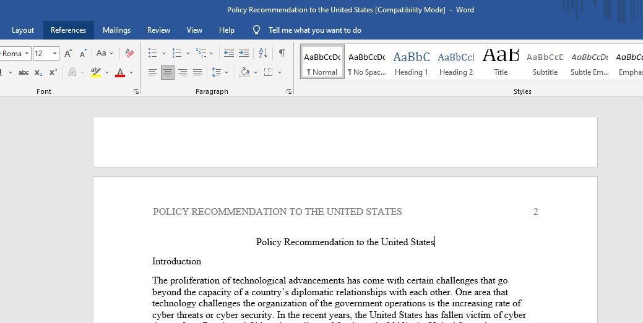
Task: Insert numbered list
Action: [x=177, y=53]
